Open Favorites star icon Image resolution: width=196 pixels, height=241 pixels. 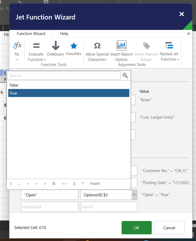[x=74, y=46]
